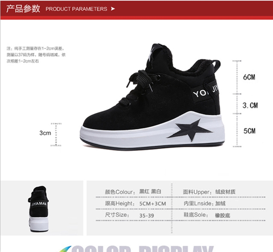The height and width of the screenshot is (252, 273).
Task: Click the black star on shoe sole
Action: pos(189,130)
